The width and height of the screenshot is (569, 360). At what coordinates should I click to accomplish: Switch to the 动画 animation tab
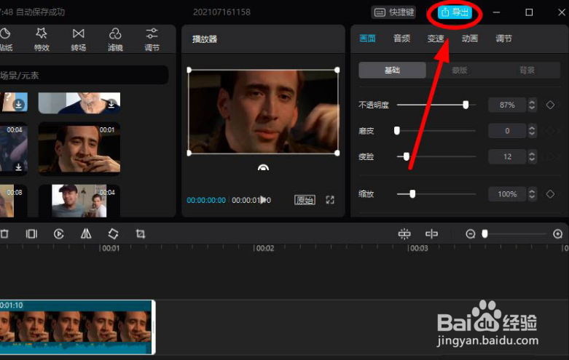coord(470,39)
